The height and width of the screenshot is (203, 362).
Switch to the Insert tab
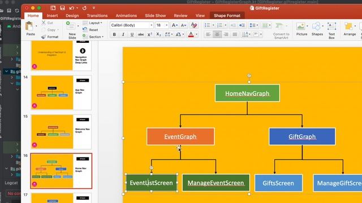tap(52, 16)
